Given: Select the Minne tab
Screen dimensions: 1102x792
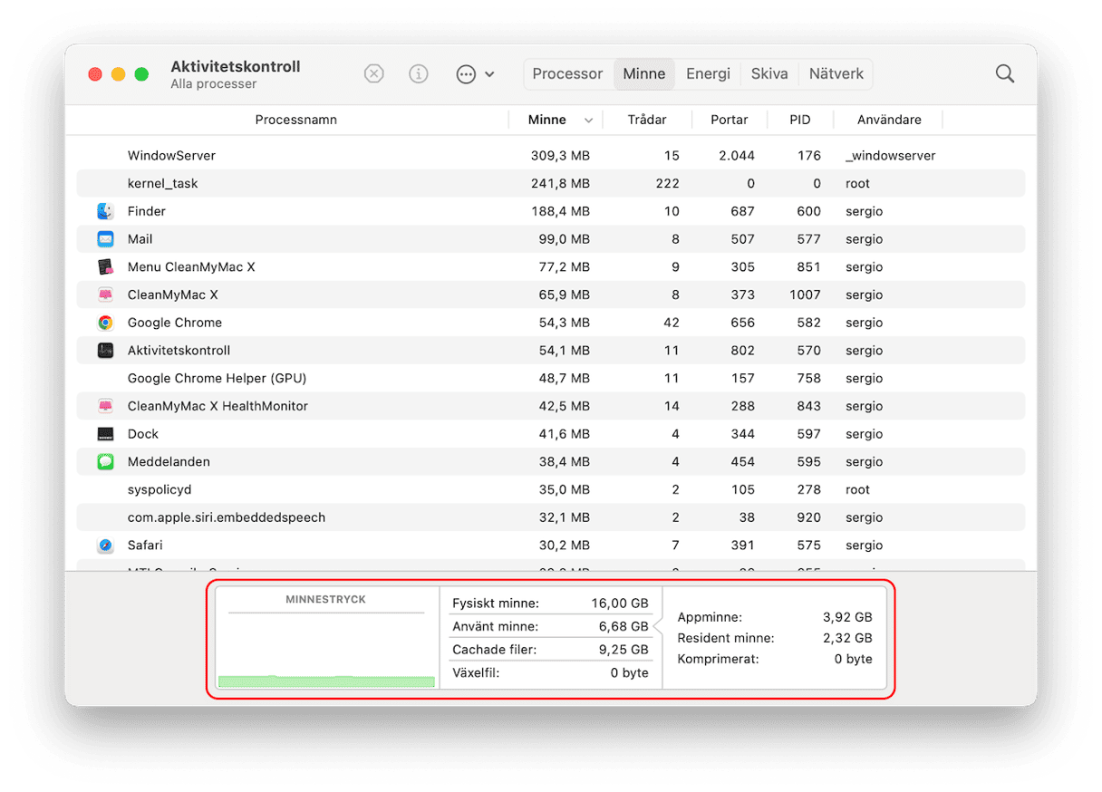Looking at the screenshot, I should click(x=644, y=74).
